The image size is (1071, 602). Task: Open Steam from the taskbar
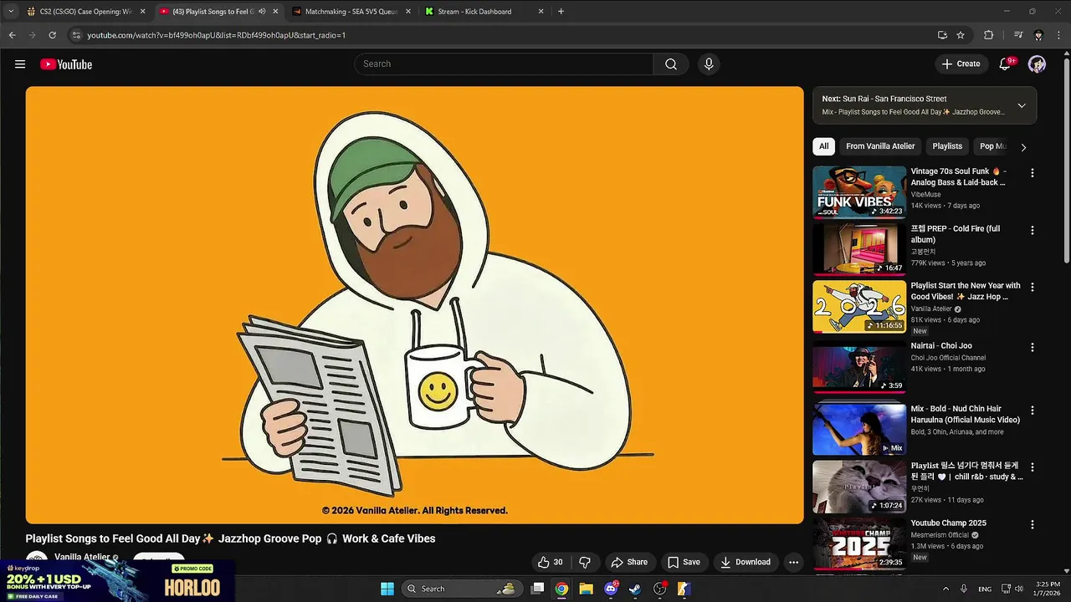point(635,589)
